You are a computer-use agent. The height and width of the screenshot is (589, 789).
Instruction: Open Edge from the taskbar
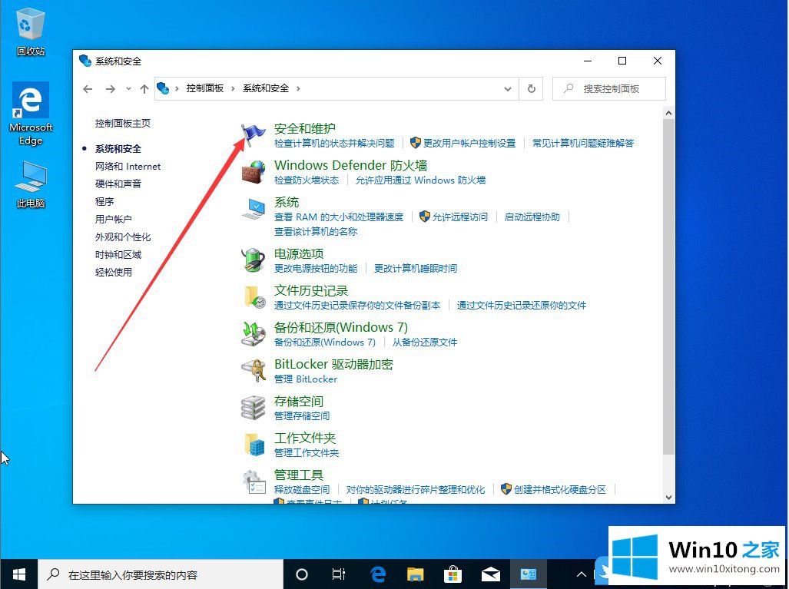[378, 574]
